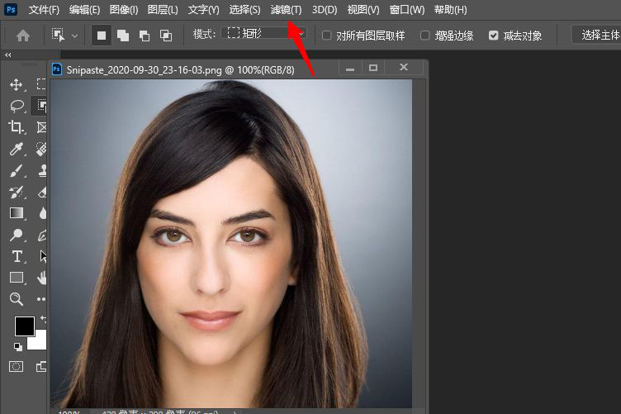The height and width of the screenshot is (414, 621).
Task: Open the 模式 矩形 dropdown
Action: point(266,35)
